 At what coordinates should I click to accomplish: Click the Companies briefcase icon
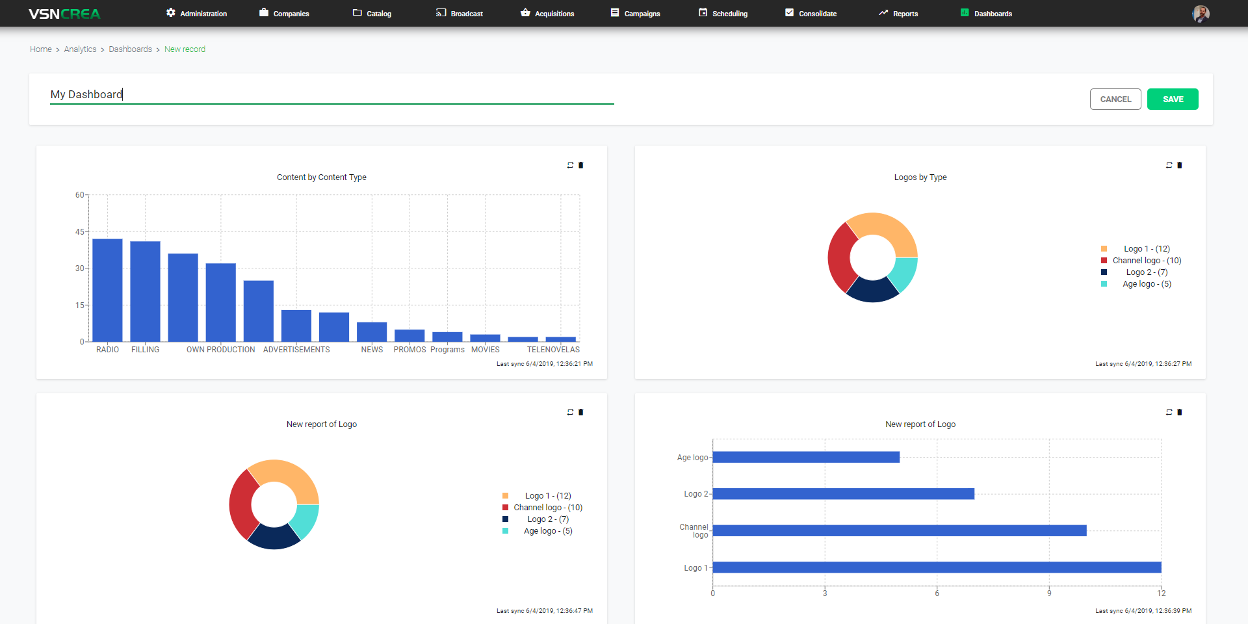[x=264, y=12]
